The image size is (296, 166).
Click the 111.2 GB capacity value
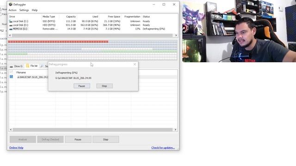(x=71, y=21)
